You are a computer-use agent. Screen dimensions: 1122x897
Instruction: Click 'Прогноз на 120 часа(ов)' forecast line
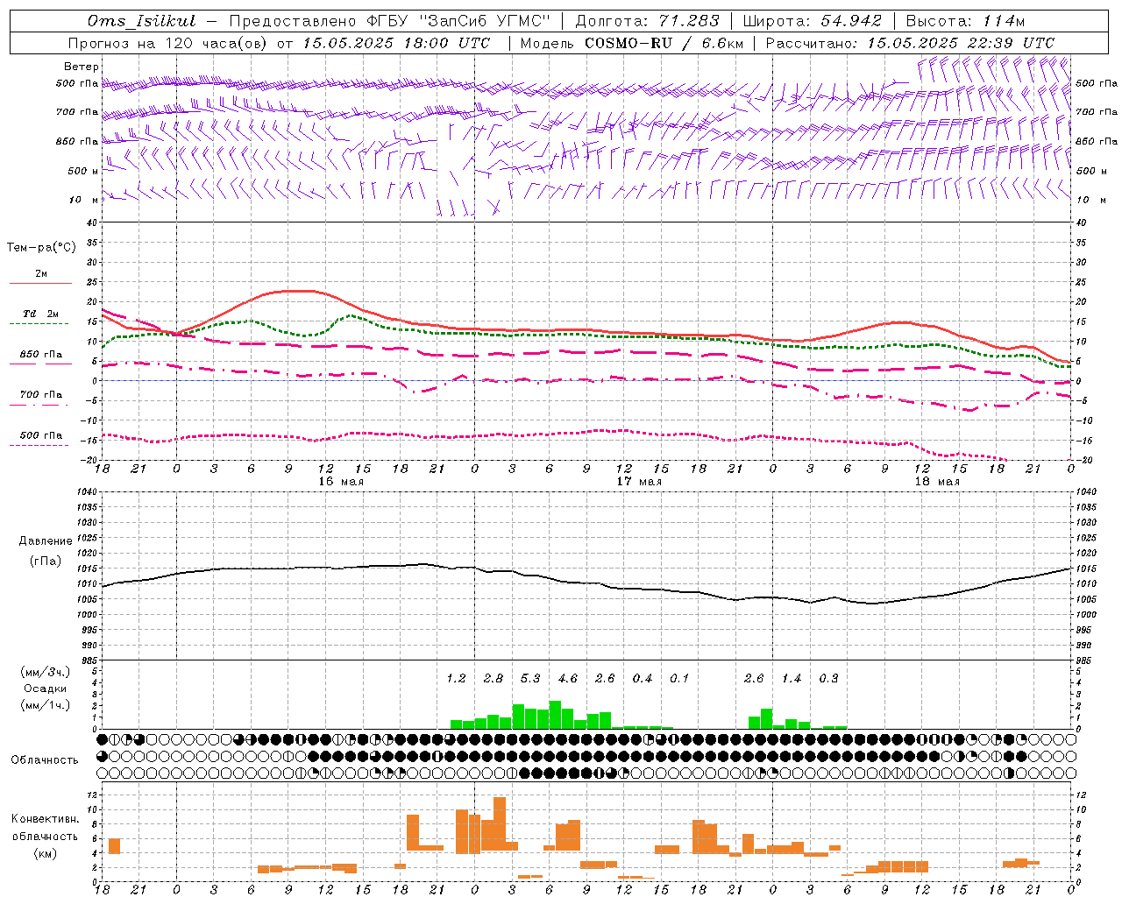click(x=167, y=43)
